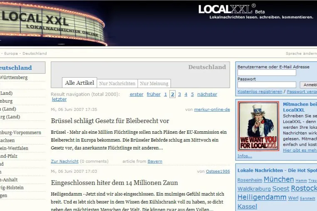Open the Alle Artikel tab
Screen dimensions: 317x211
(79, 83)
